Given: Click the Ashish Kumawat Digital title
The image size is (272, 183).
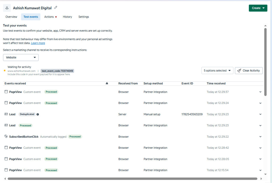Looking at the screenshot, I should click(x=32, y=8).
